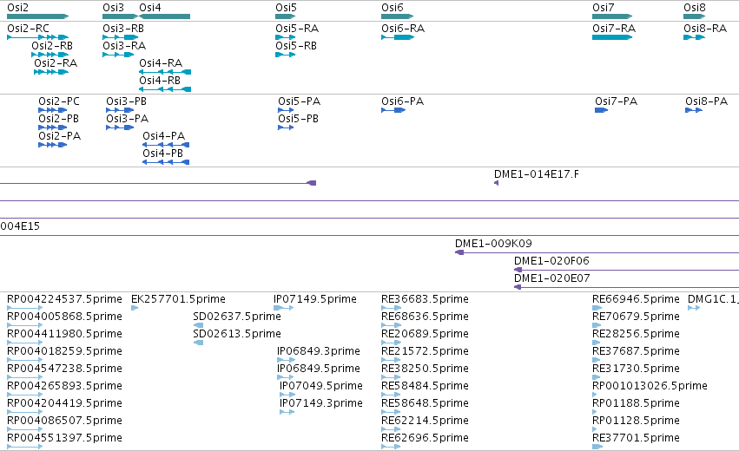Click the Osi3-RB transcript label
This screenshot has width=739, height=451.
click(x=123, y=29)
